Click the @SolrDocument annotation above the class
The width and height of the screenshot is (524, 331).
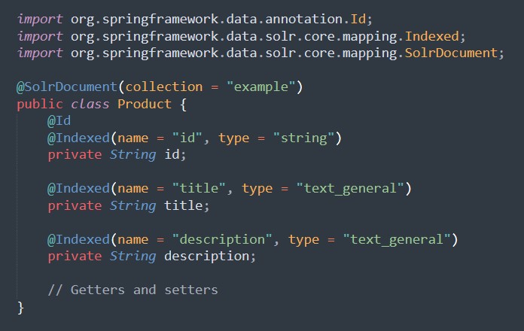[65, 87]
